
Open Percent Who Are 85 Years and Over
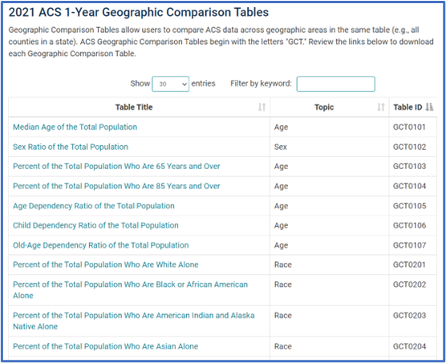click(x=116, y=186)
